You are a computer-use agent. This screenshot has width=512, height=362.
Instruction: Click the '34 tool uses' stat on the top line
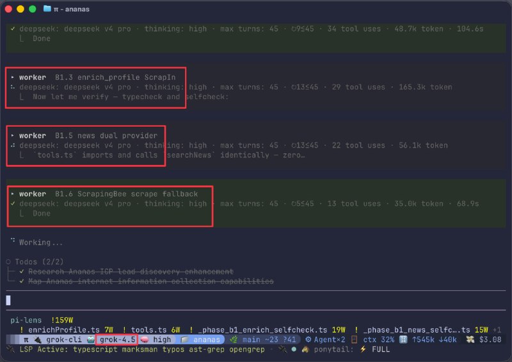355,29
